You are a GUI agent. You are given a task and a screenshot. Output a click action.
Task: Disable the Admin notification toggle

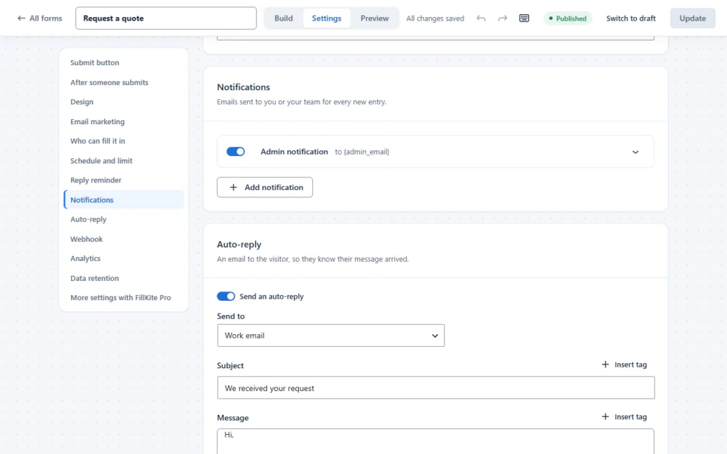(x=236, y=152)
